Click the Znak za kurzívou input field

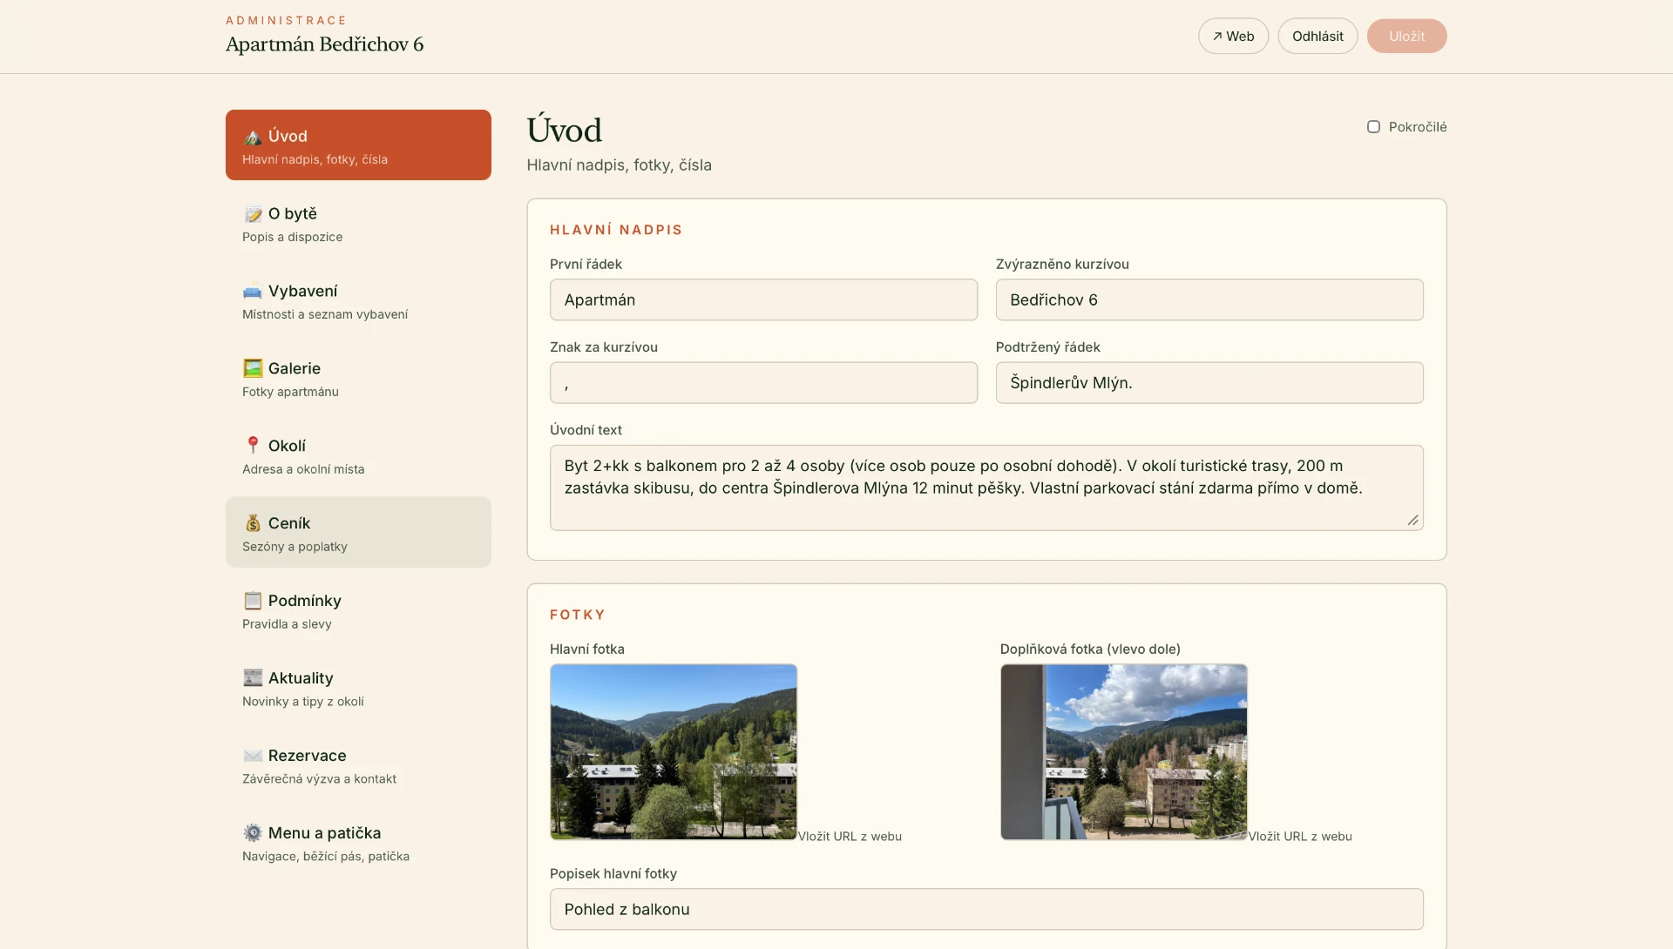(763, 383)
